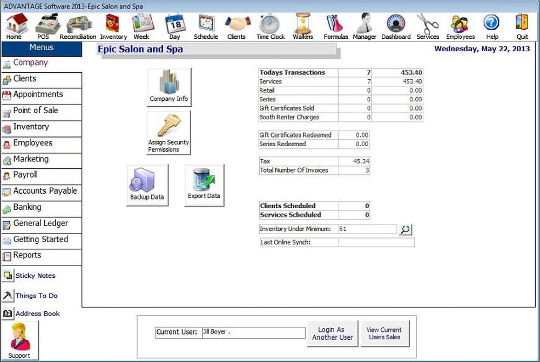Open the Marketing sidebar menu
This screenshot has height=362, width=540.
pos(42,160)
